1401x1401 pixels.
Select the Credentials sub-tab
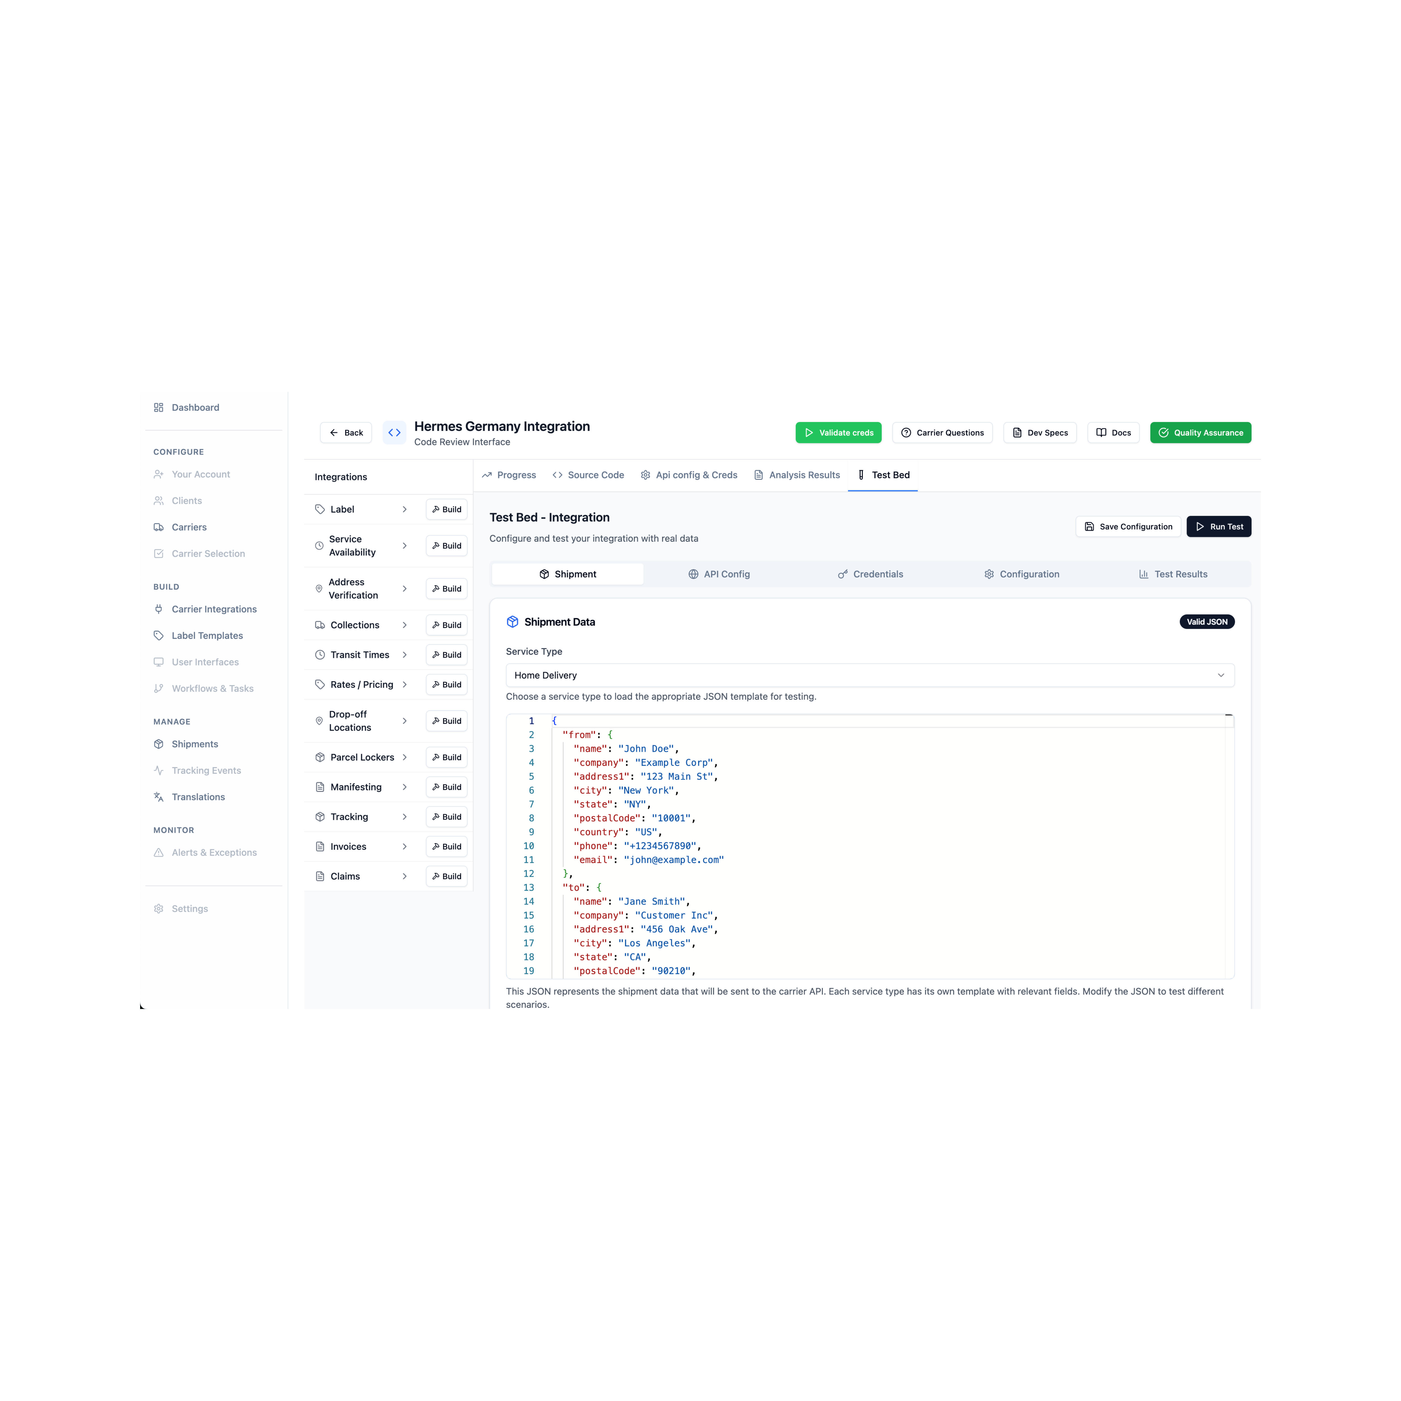click(871, 574)
